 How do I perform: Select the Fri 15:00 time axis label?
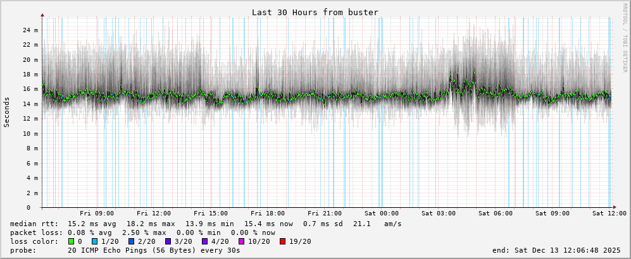click(211, 214)
